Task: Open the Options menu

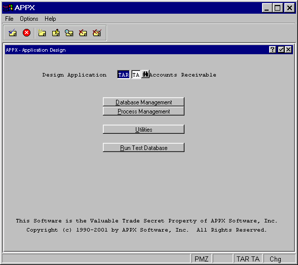Action: (29, 19)
